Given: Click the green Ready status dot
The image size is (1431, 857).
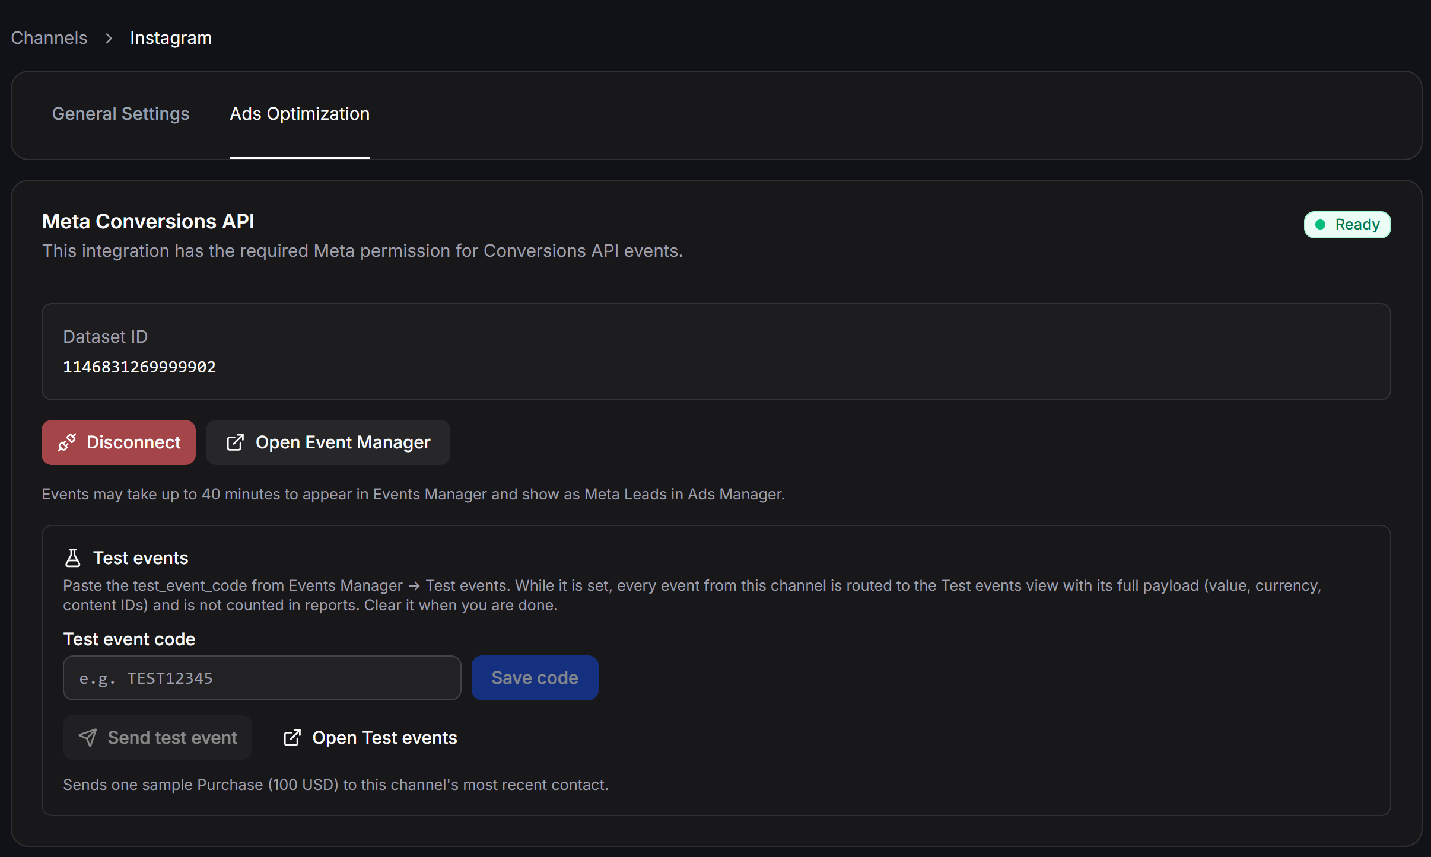Looking at the screenshot, I should coord(1320,225).
